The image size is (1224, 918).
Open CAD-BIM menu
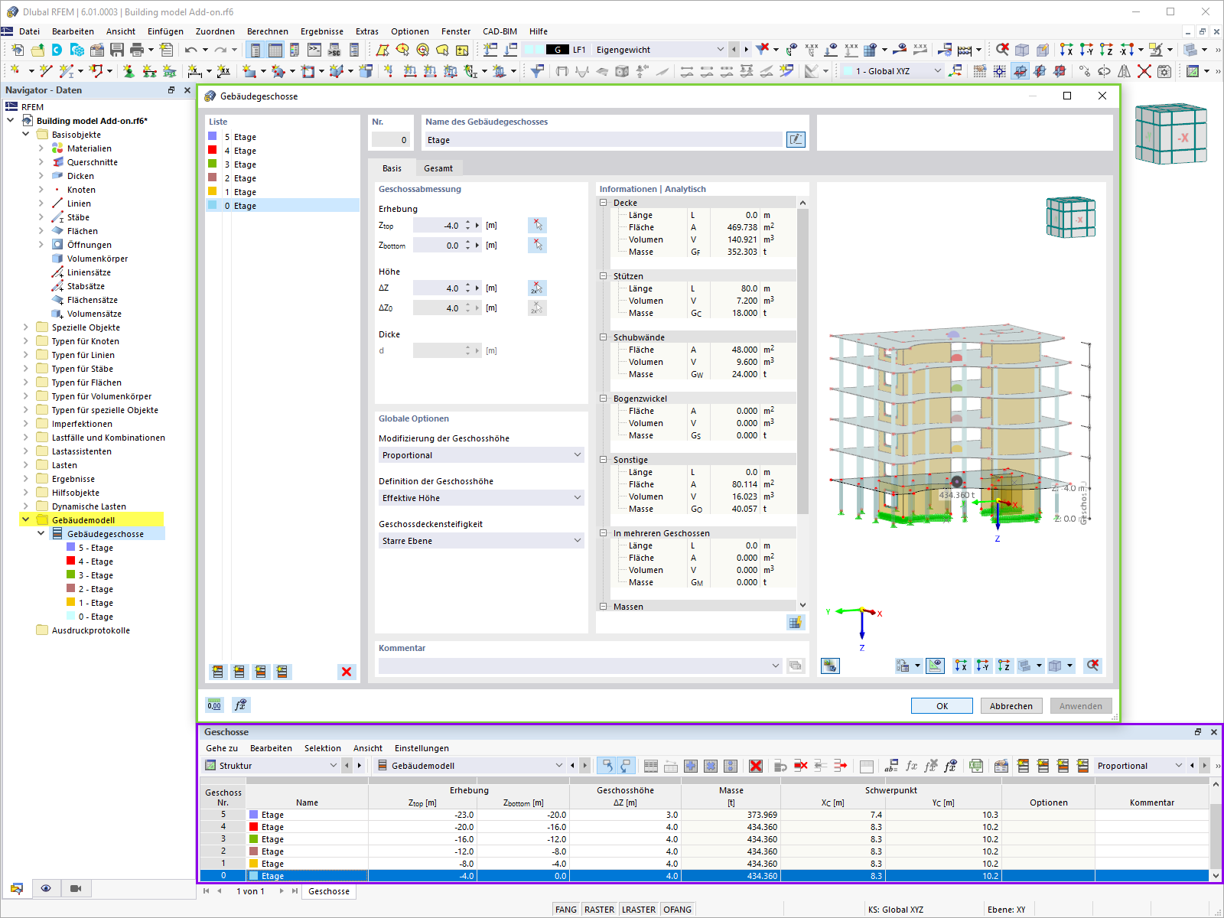tap(500, 31)
